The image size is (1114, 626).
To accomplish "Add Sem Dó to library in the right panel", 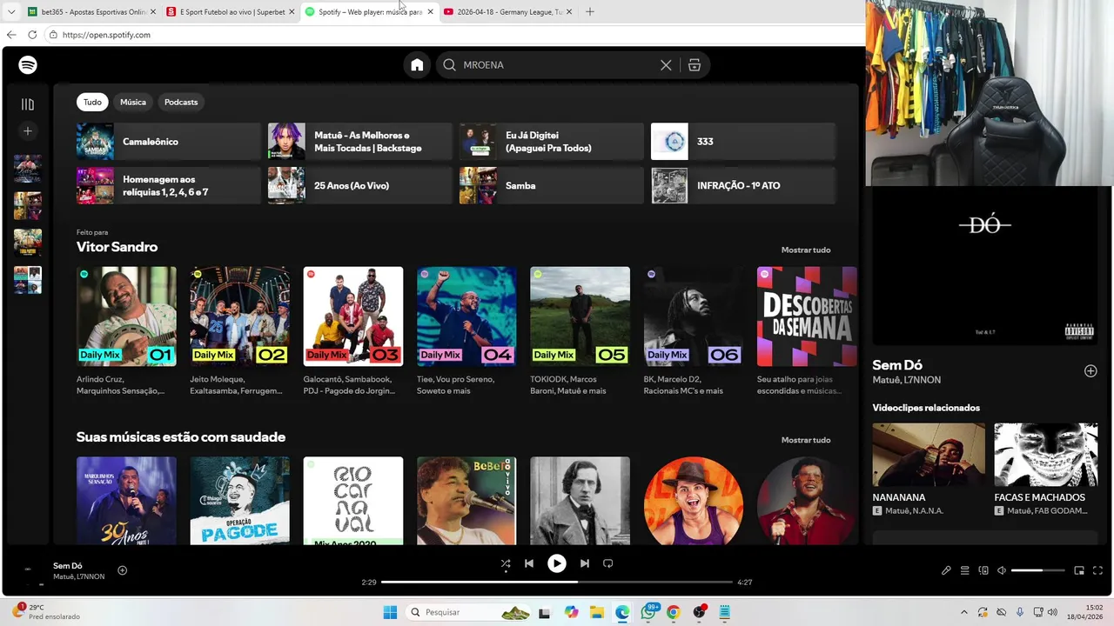I will (1091, 371).
